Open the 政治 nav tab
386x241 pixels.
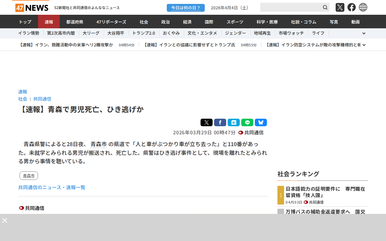click(166, 22)
